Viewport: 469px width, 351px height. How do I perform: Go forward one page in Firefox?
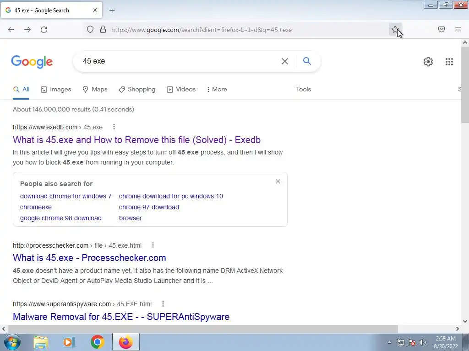pos(27,30)
